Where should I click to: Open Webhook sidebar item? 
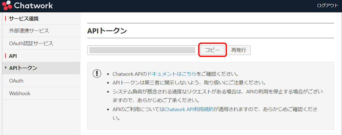tap(41, 94)
